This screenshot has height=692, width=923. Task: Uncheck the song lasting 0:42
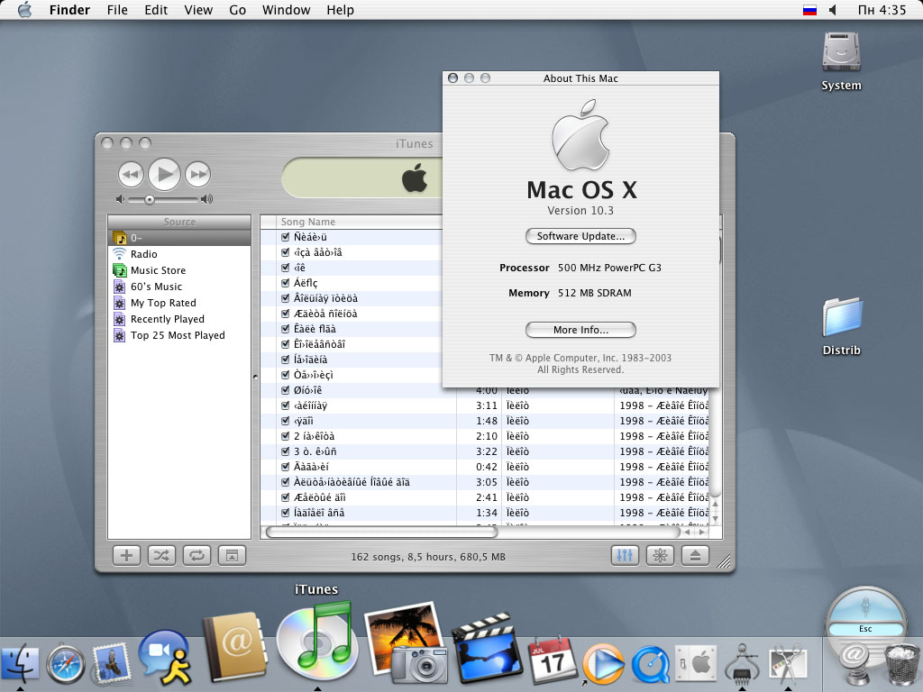(286, 467)
